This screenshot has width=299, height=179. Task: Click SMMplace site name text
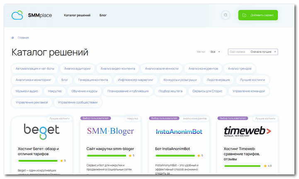tap(40, 15)
